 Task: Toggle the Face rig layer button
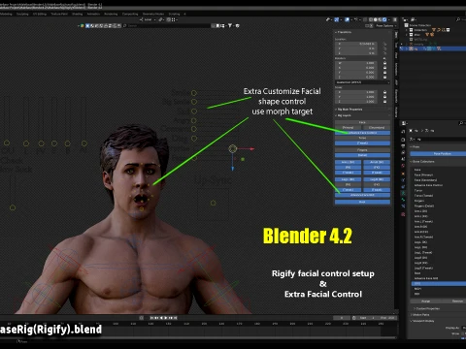click(362, 122)
